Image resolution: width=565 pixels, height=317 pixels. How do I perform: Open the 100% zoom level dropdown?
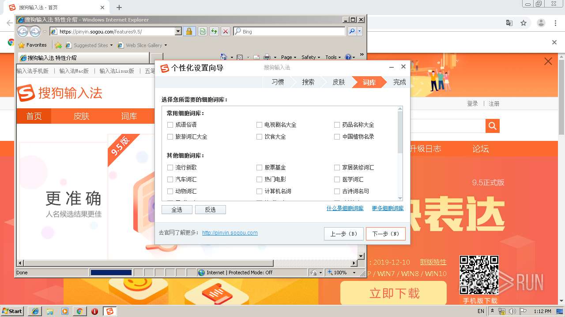coord(354,273)
